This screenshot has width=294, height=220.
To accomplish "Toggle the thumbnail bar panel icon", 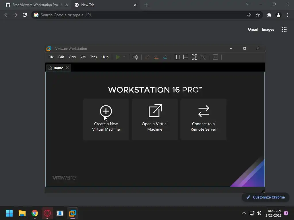I will [186, 57].
